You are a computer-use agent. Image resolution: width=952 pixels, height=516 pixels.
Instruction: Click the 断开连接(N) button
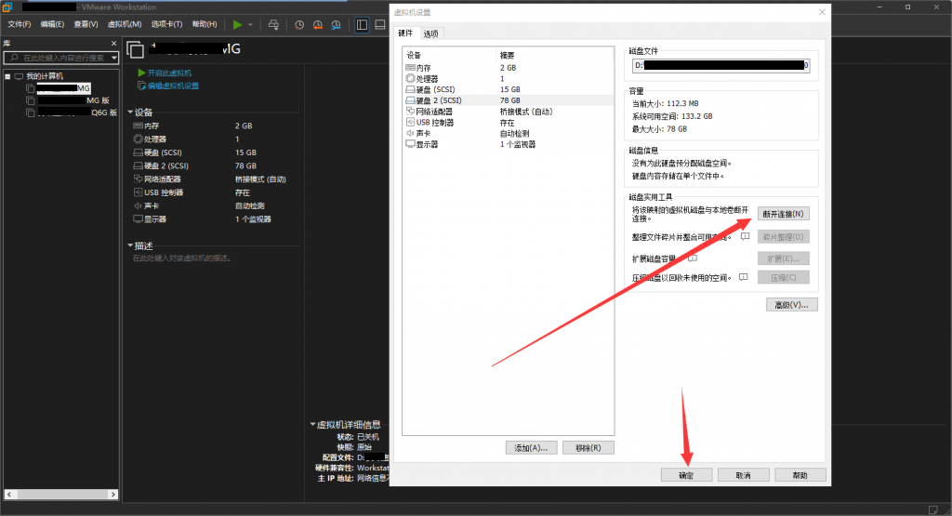click(x=783, y=214)
